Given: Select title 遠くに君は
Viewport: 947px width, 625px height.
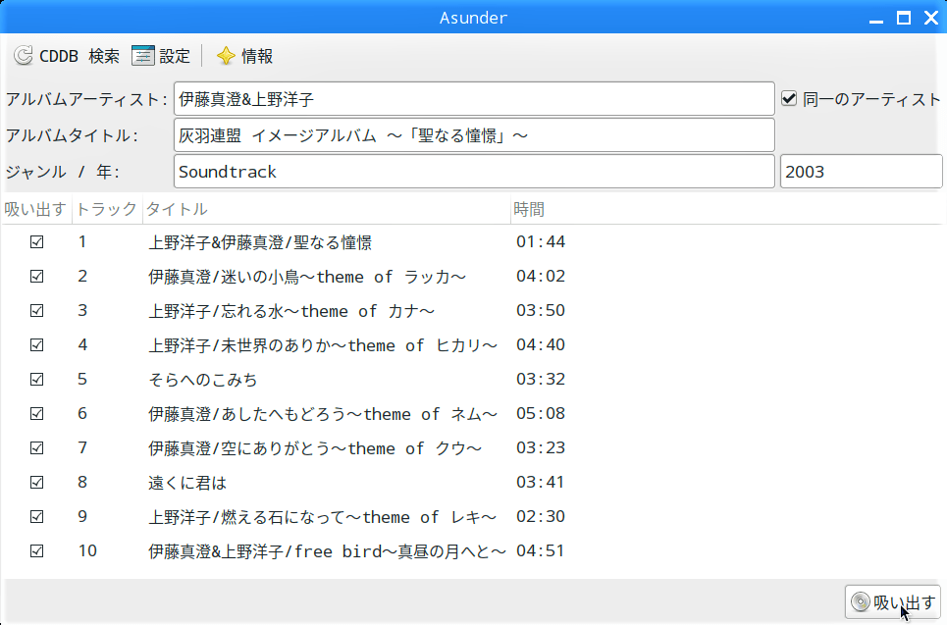Looking at the screenshot, I should [x=187, y=483].
